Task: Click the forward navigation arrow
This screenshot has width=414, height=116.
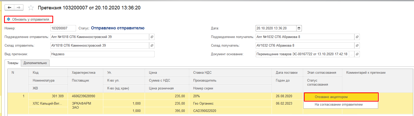Action: pos(19,8)
